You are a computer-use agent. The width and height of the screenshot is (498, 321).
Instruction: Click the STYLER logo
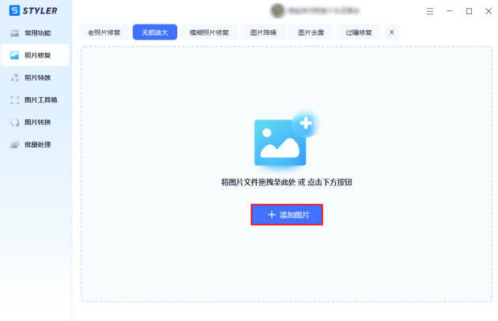[33, 10]
